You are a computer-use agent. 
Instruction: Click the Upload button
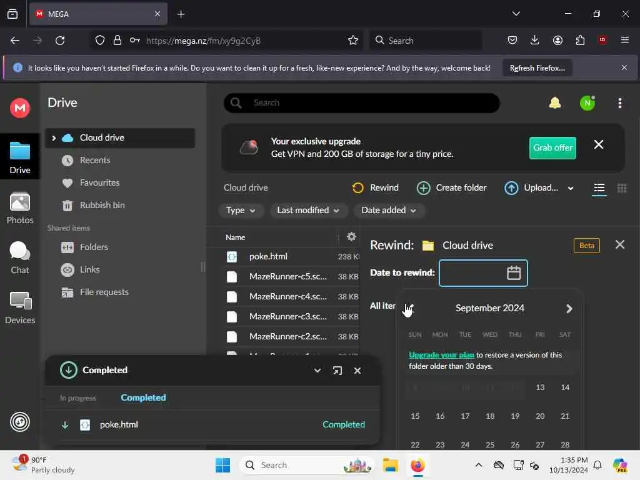[531, 187]
